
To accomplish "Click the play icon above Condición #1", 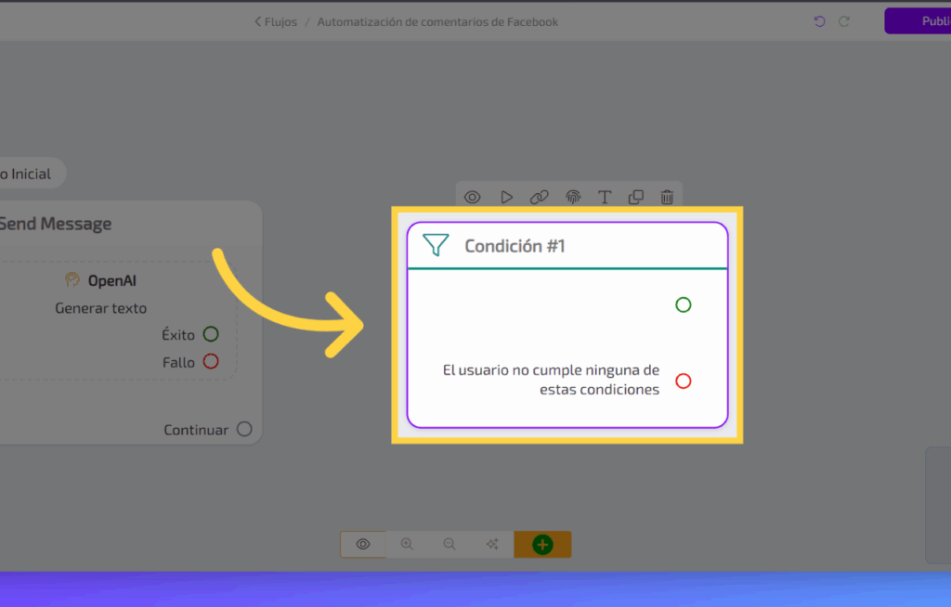I will pos(506,197).
